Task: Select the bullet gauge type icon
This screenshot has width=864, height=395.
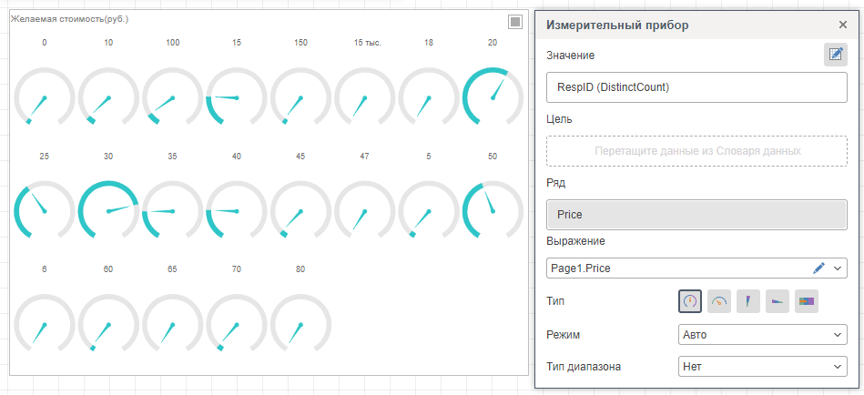Action: [x=807, y=301]
